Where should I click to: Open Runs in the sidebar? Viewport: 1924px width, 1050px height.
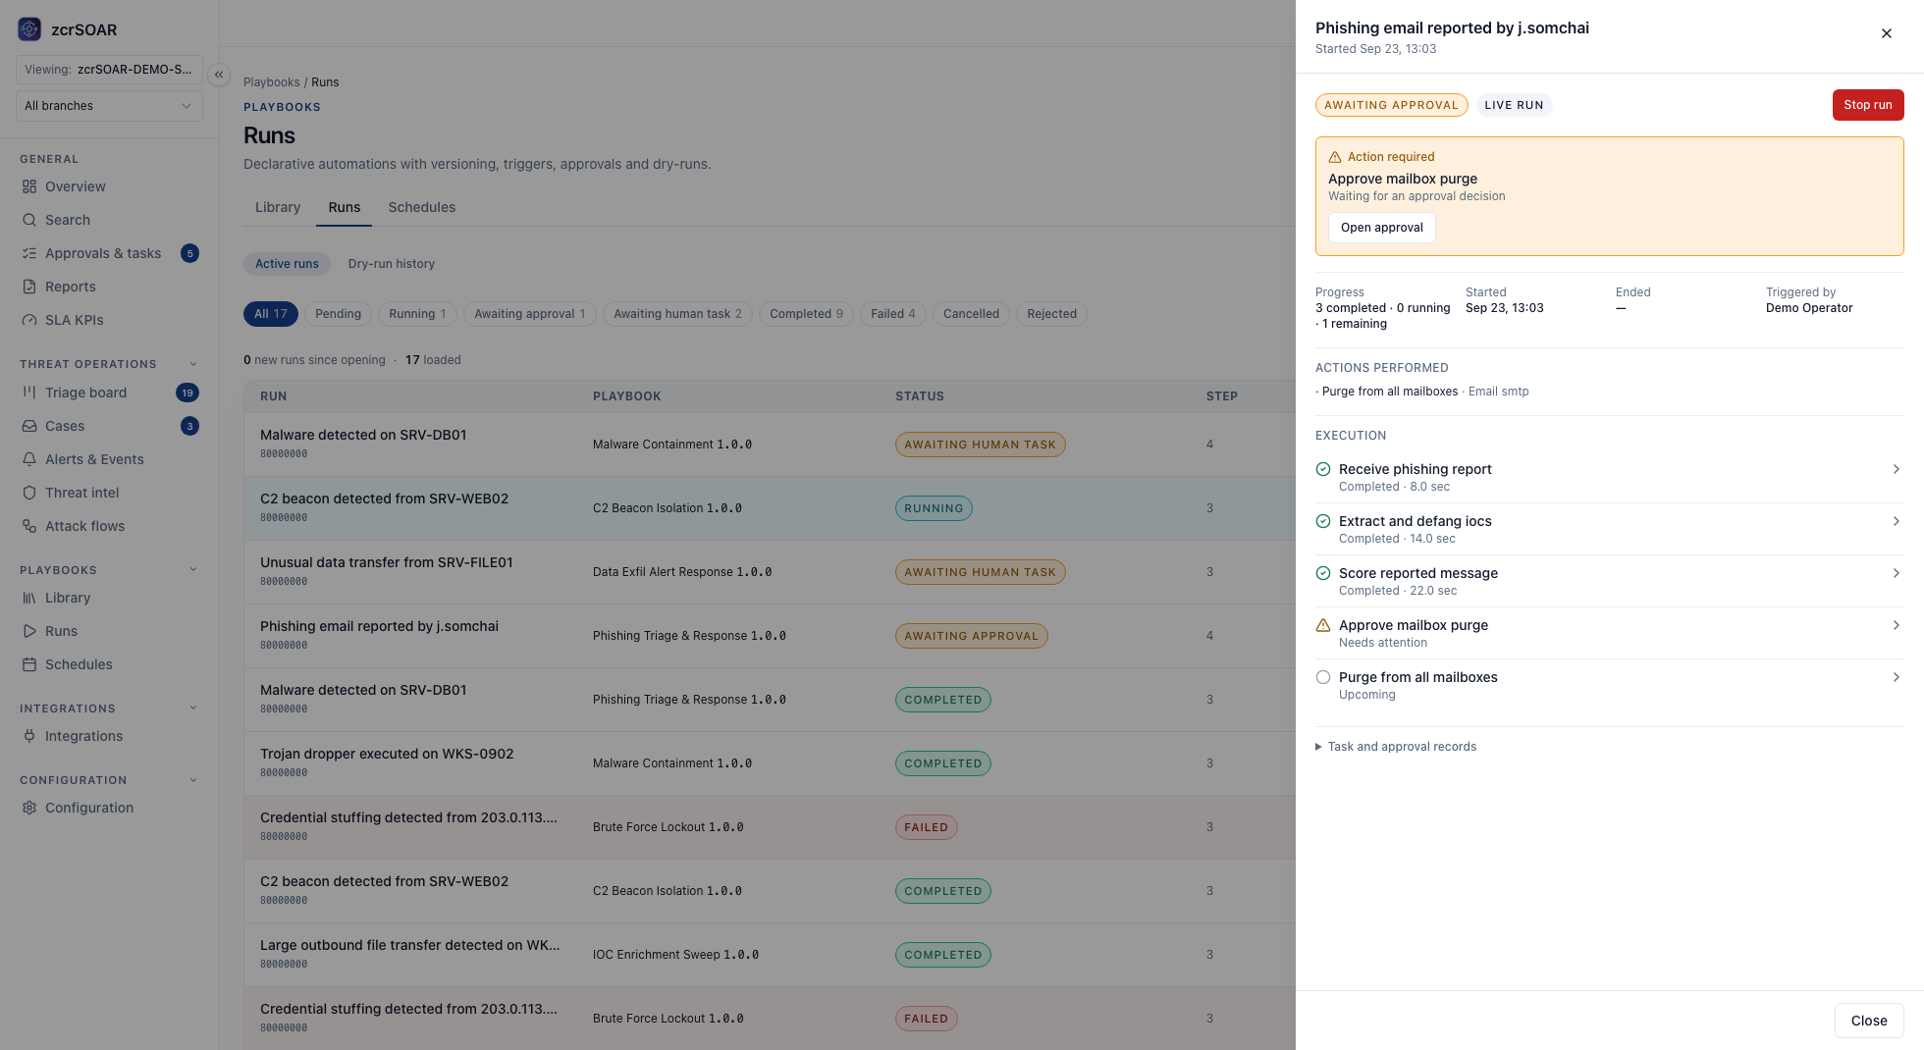pos(109,631)
